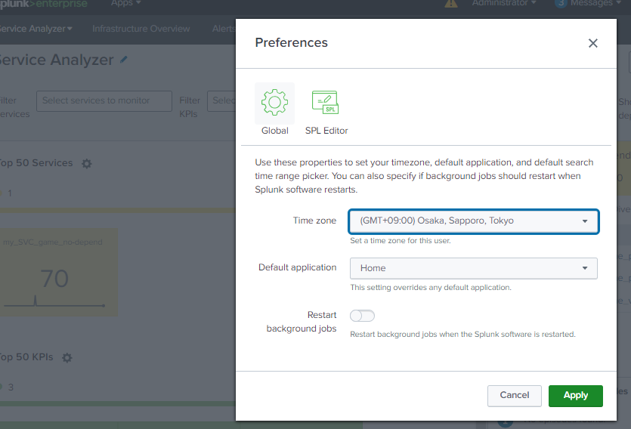
Task: Click the Splunk enterprise logo
Action: tap(43, 4)
